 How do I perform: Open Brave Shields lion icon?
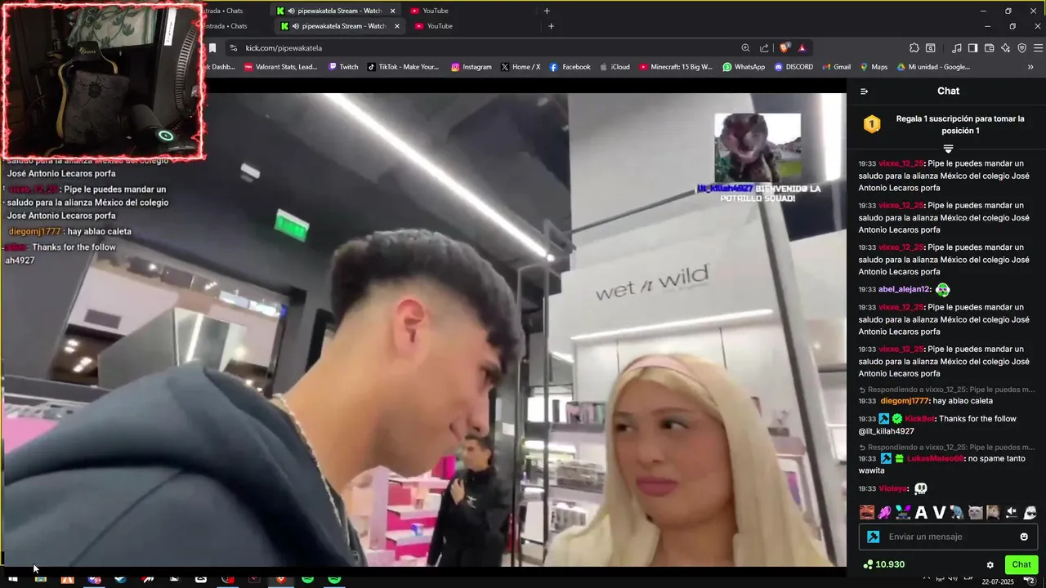point(784,48)
